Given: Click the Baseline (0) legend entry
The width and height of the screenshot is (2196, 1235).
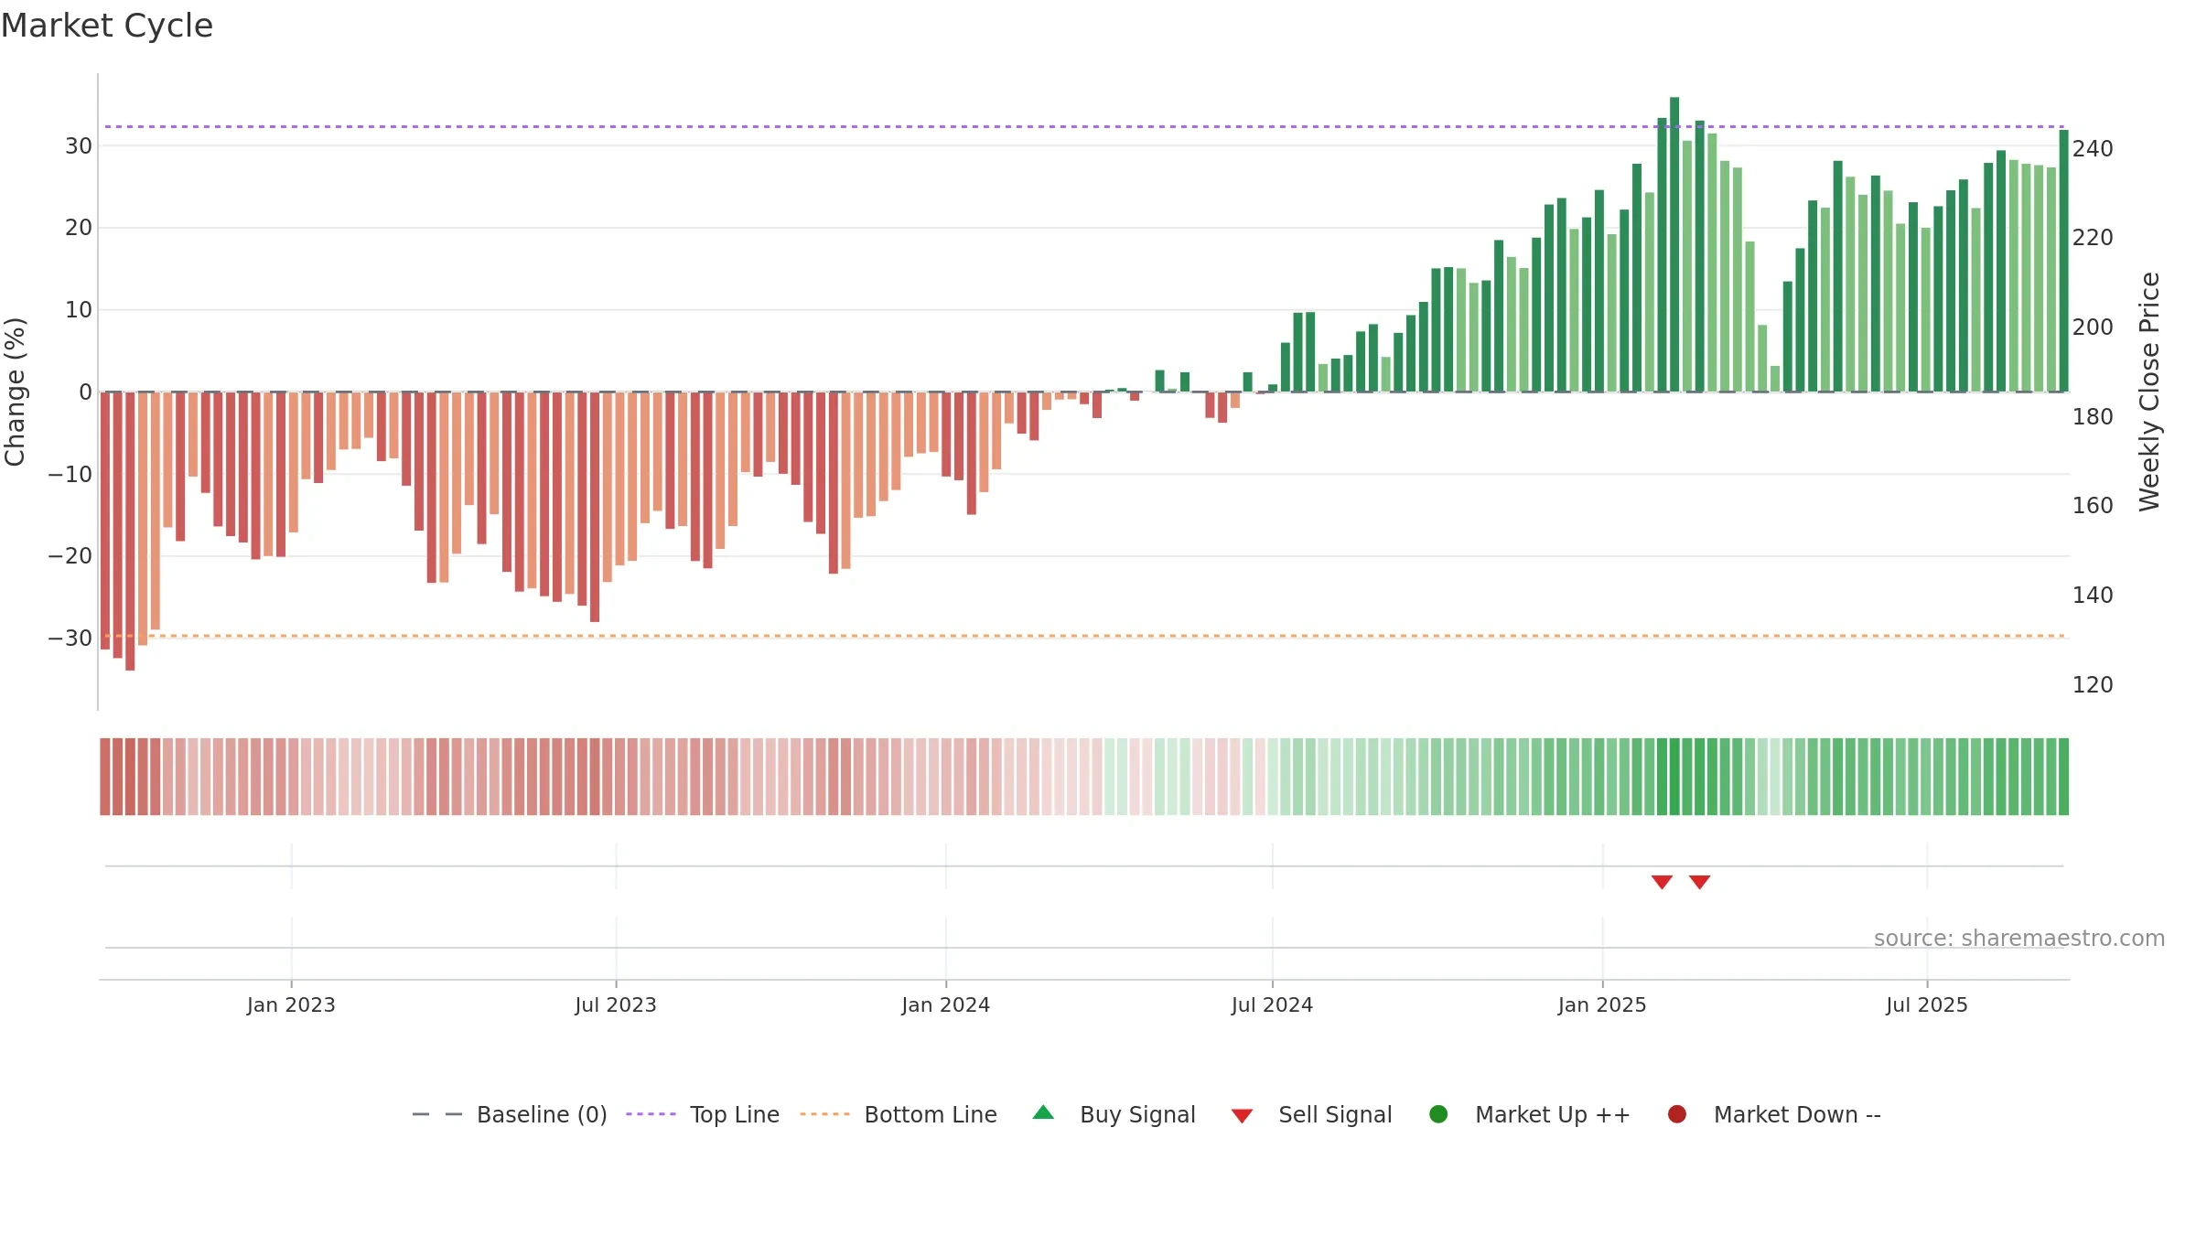Looking at the screenshot, I should coord(510,1114).
